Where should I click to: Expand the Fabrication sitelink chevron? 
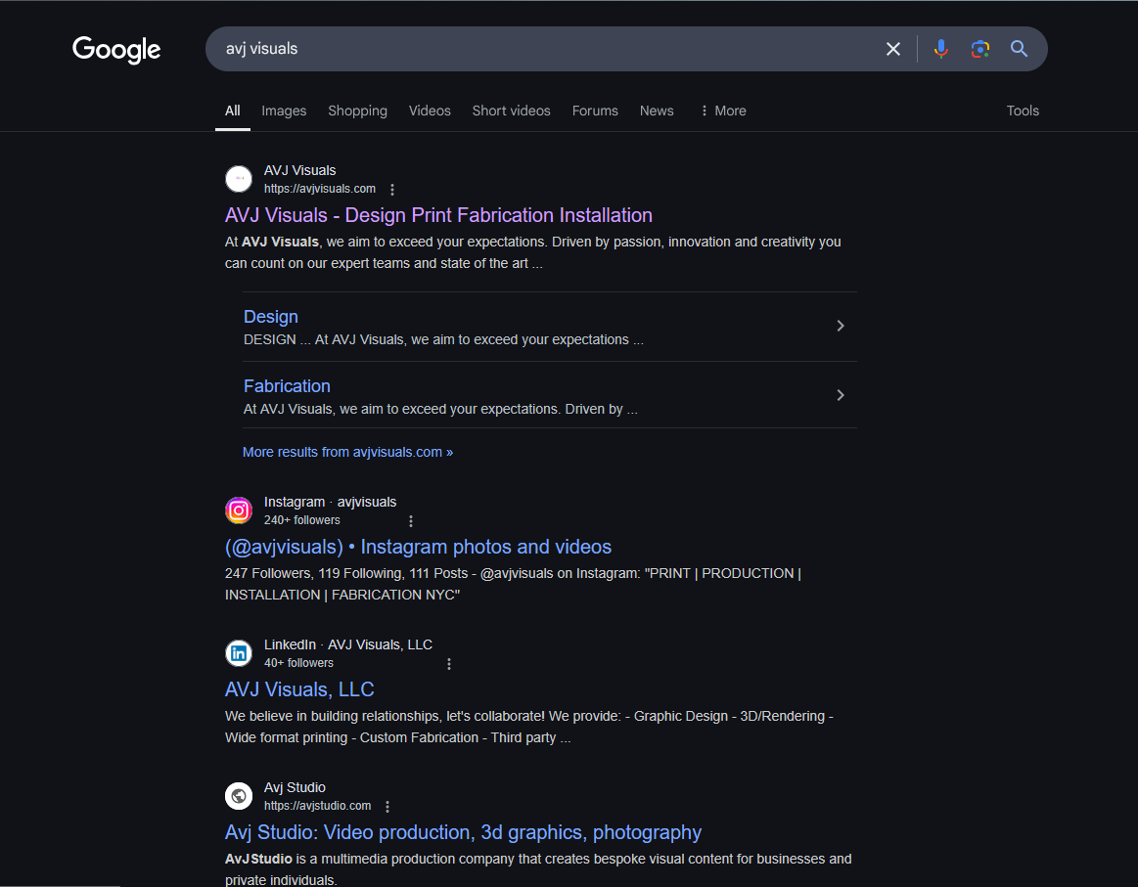pyautogui.click(x=841, y=395)
